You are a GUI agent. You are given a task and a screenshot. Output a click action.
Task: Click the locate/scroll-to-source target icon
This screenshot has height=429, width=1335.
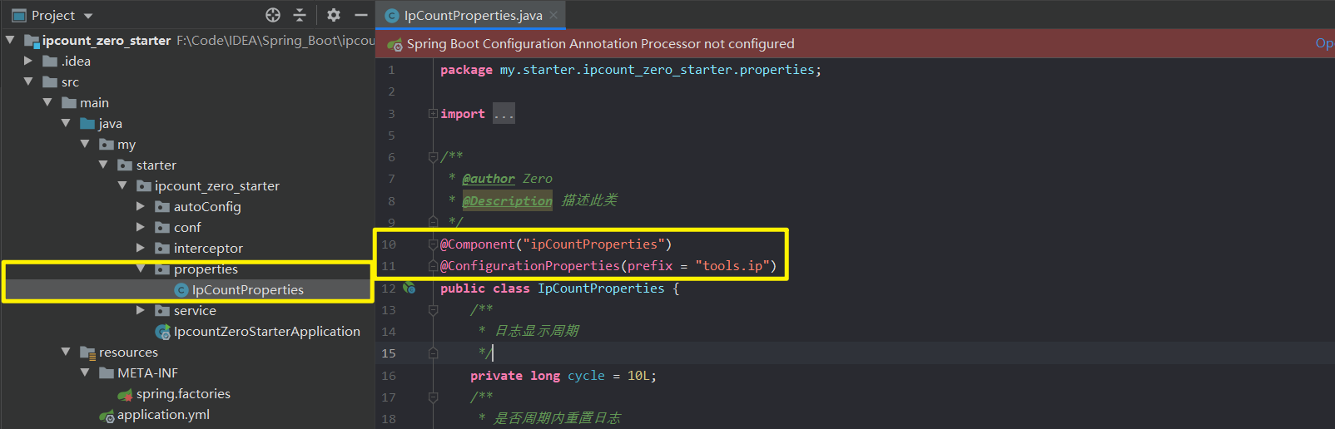[x=273, y=15]
